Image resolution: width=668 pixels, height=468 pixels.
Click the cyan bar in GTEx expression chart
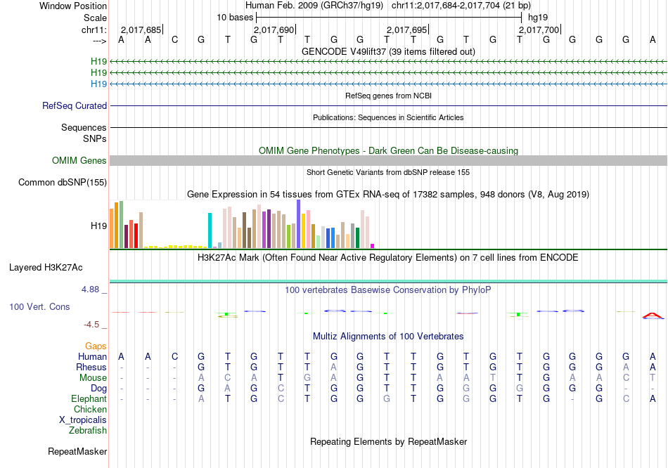pyautogui.click(x=210, y=230)
